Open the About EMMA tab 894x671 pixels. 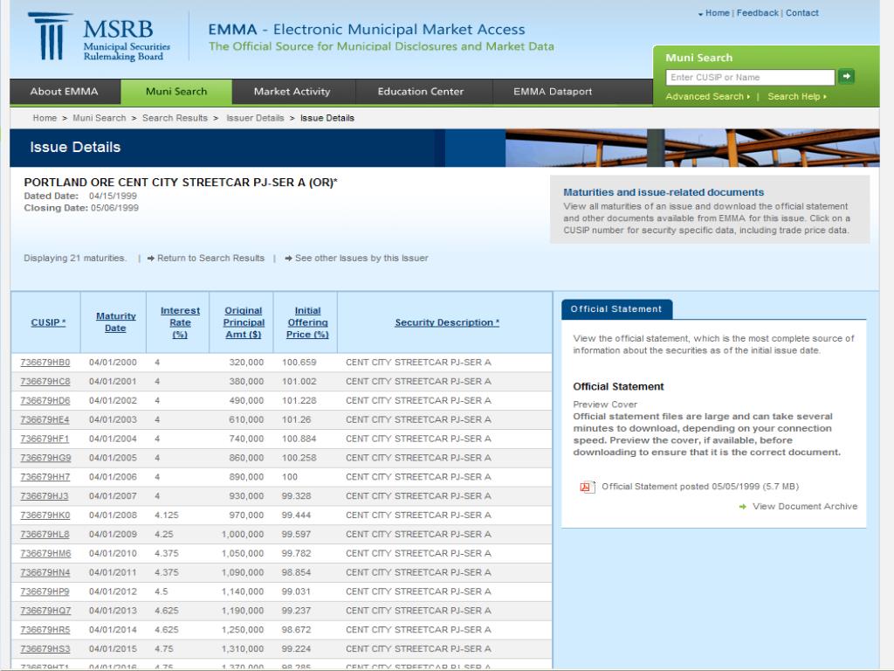(x=65, y=91)
